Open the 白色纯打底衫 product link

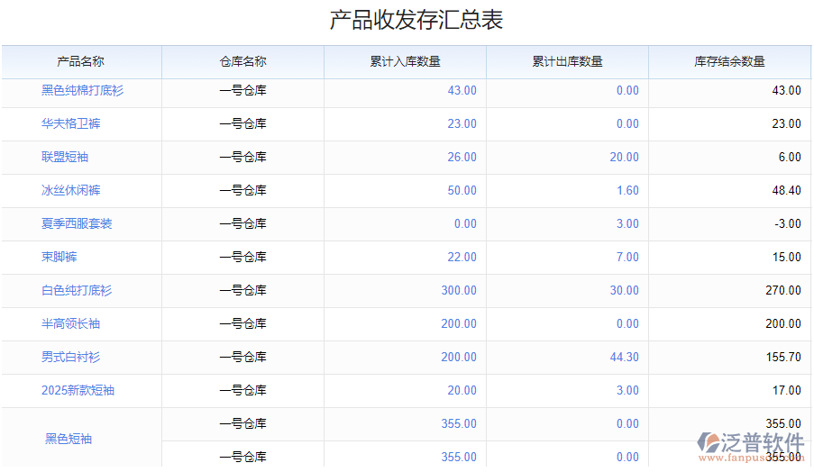coord(77,290)
